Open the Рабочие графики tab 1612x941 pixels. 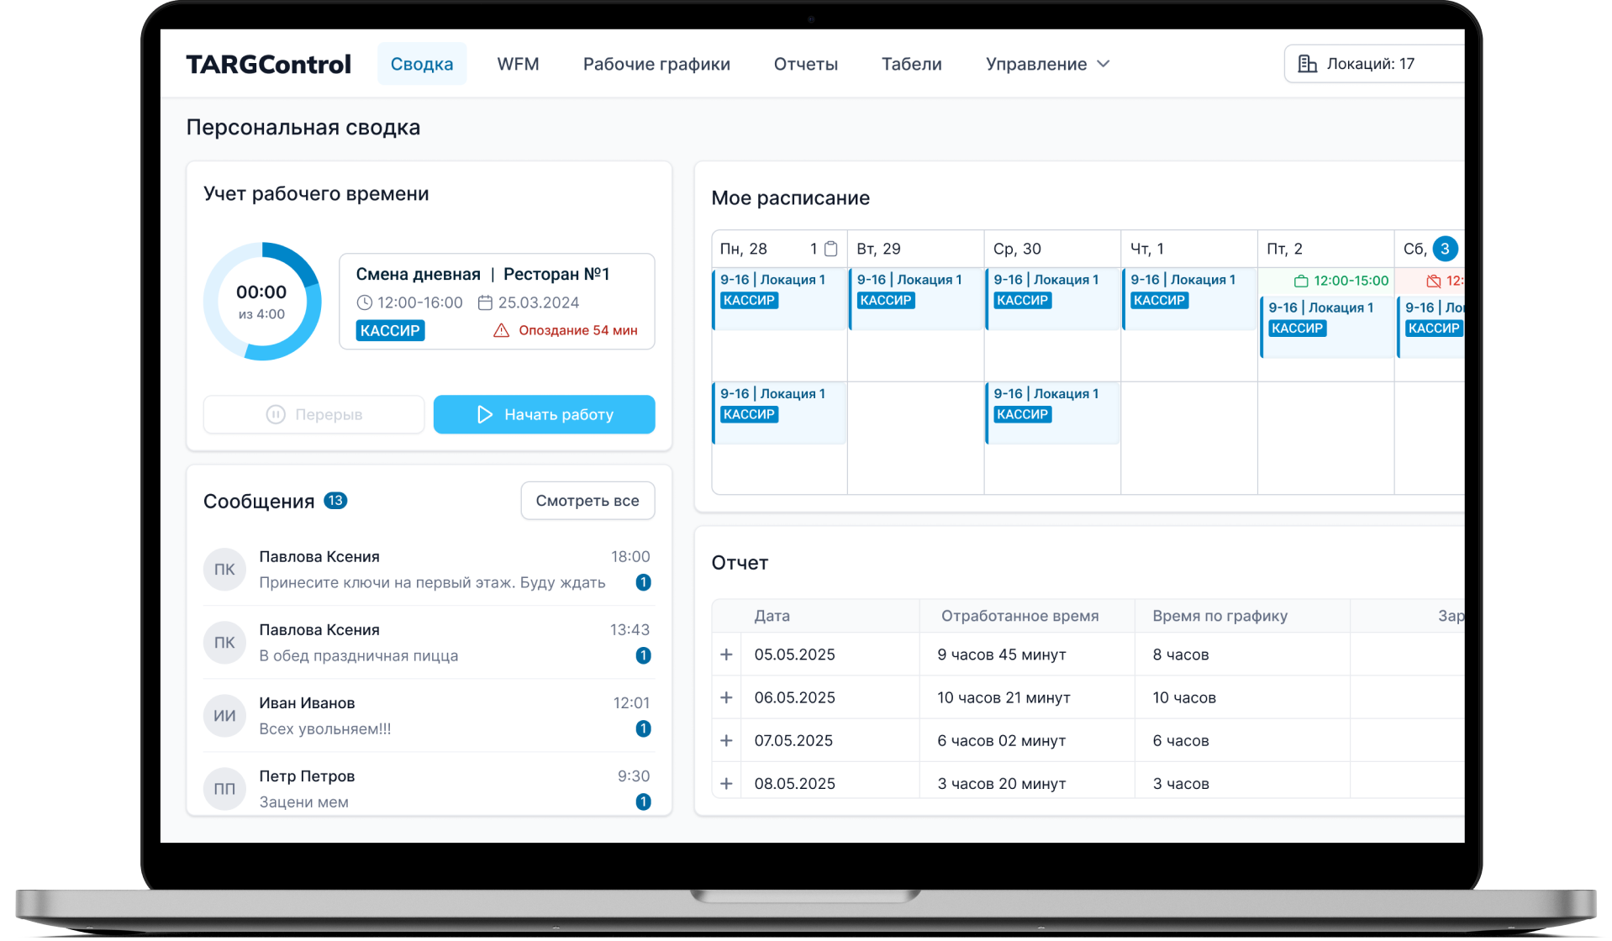[x=656, y=64]
